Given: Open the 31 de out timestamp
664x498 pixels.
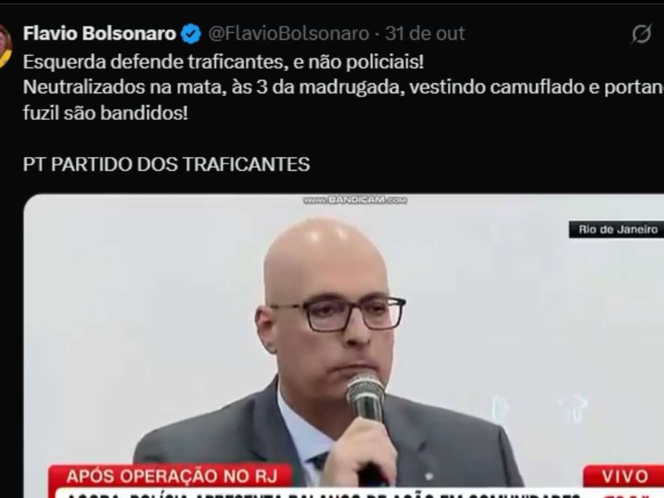Looking at the screenshot, I should coord(425,34).
